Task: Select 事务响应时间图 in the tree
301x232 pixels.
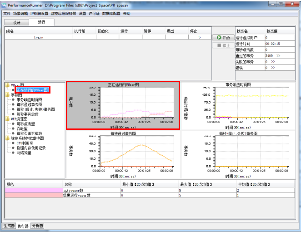Action: [29, 100]
